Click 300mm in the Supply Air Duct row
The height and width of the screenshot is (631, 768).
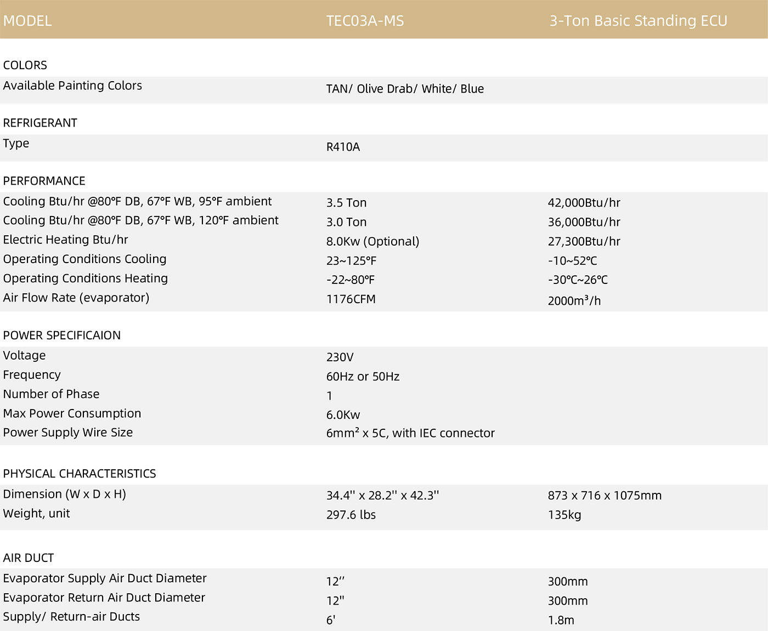click(x=567, y=582)
